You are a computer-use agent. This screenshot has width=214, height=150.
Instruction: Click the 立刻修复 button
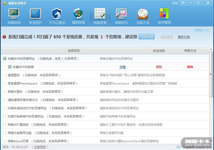tap(146, 36)
